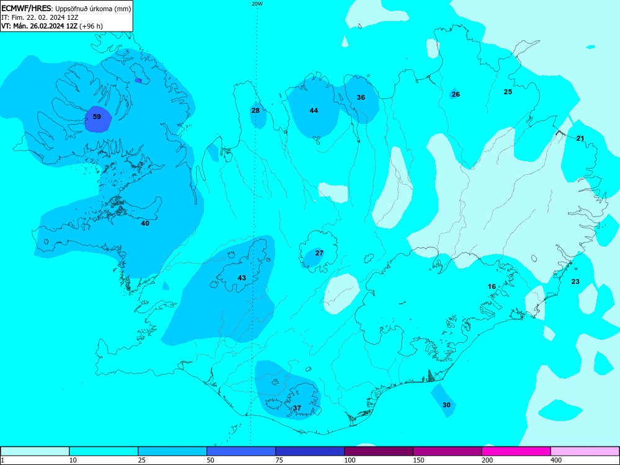Click the 10–25 mm legend color swatch
Screen dimensions: 620x465
[x=104, y=451]
